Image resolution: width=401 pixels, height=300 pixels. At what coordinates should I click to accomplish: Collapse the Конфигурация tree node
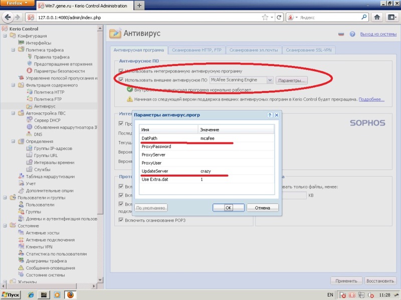pyautogui.click(x=5, y=36)
